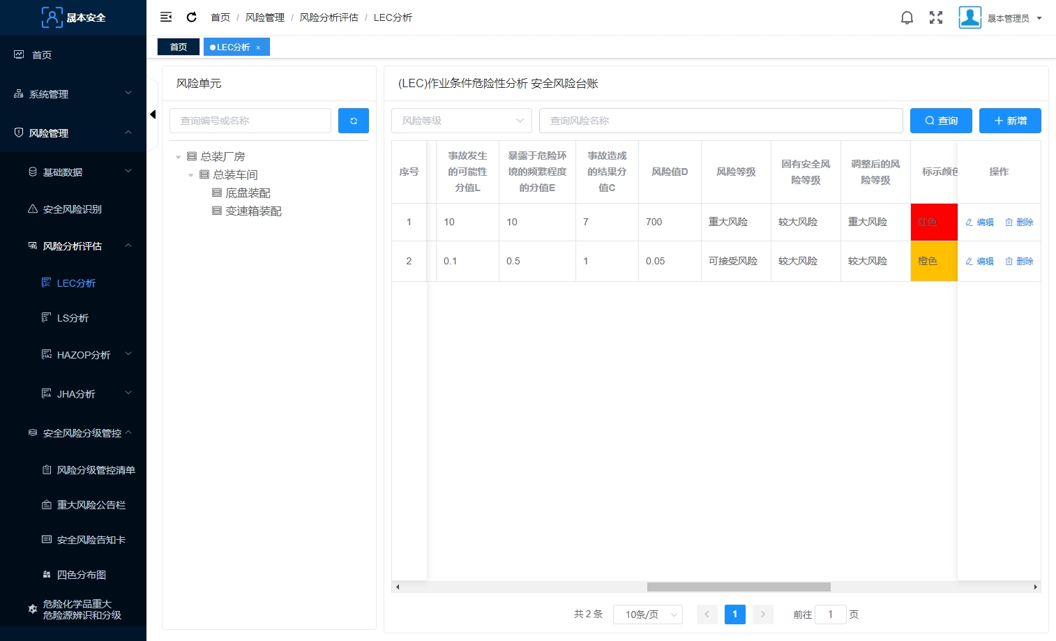Click the page refresh icon in header
The image size is (1056, 641).
[192, 17]
